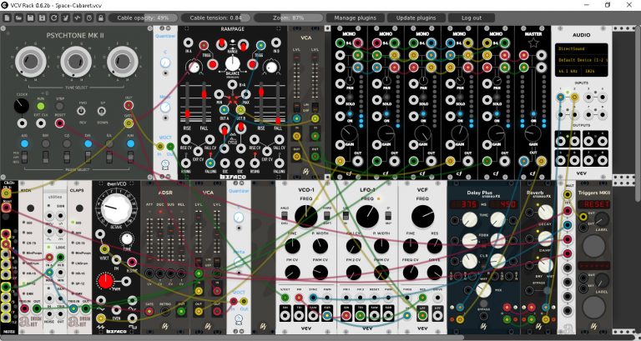Screen dimensions: 641x341
Task: Click the Psychtone RESET jack
Action: coord(60,123)
